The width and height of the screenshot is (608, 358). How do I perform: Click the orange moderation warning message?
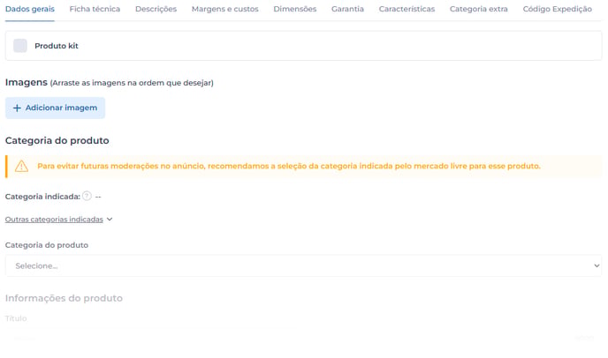(289, 166)
